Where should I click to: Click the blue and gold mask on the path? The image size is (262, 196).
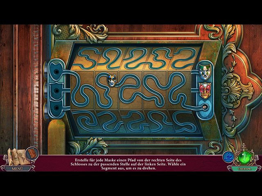click(112, 80)
